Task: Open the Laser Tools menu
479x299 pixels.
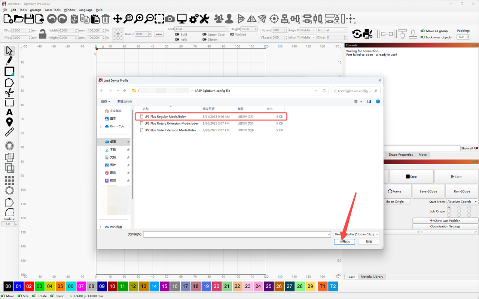Action: 53,10
